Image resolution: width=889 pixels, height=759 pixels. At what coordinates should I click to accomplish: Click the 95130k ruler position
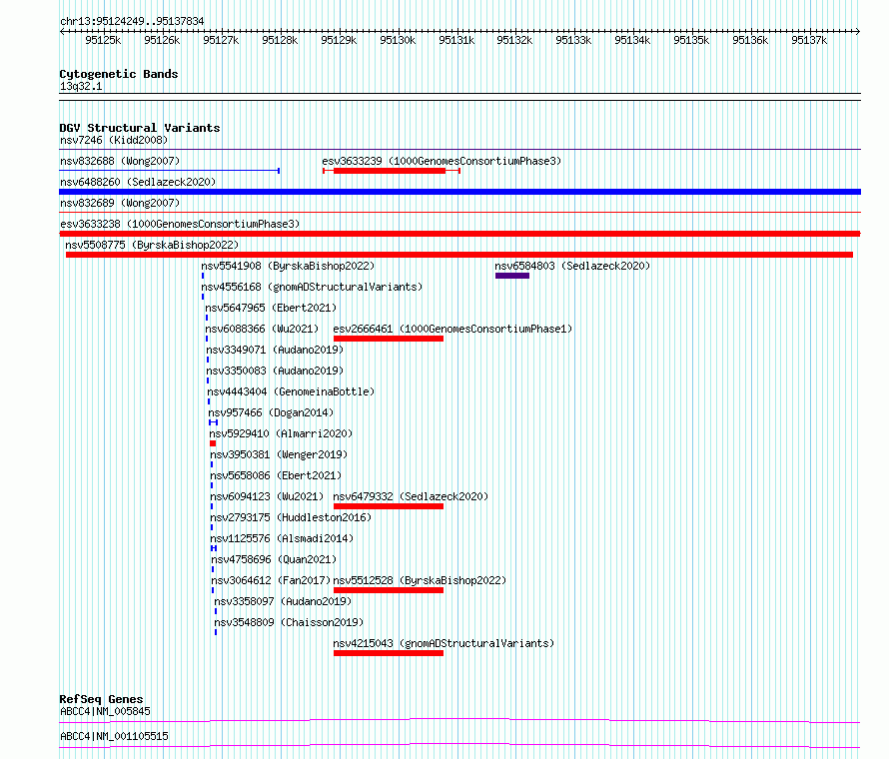(398, 40)
